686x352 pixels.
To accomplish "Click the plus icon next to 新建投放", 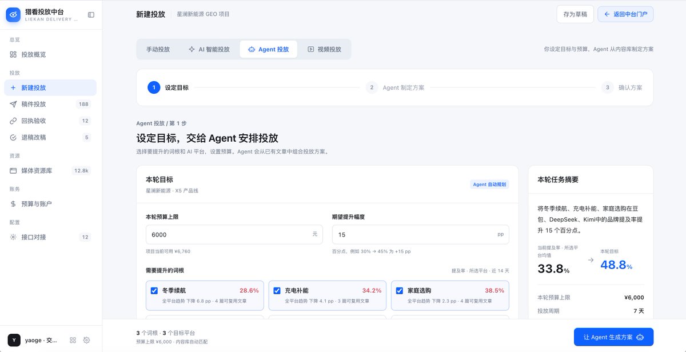I will pos(13,88).
